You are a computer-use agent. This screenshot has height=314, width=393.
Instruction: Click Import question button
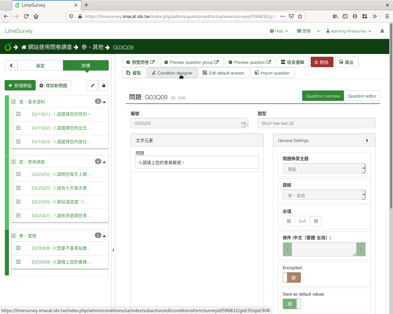tap(272, 73)
